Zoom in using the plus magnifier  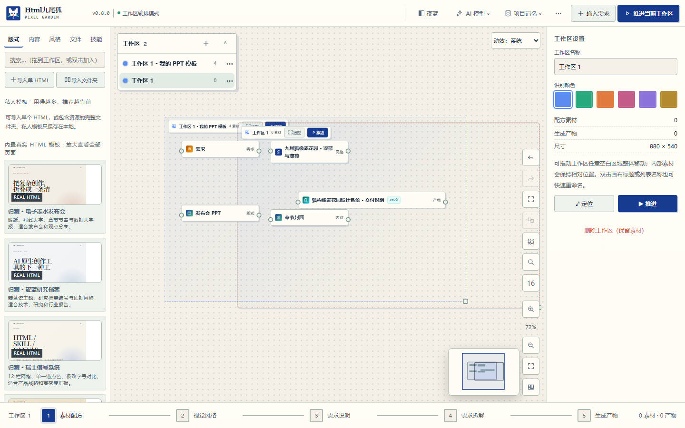[531, 309]
